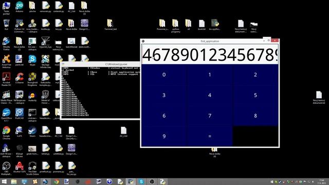Viewport: 329px width, 185px height.
Task: Click the 2 button in the calculator app
Action: (255, 75)
